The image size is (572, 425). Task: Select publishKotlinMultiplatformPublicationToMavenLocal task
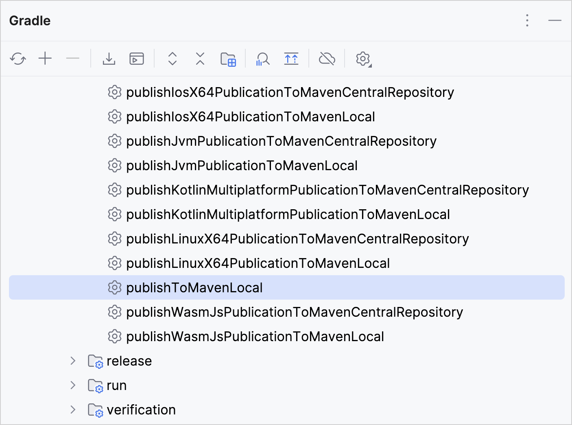[x=288, y=214]
